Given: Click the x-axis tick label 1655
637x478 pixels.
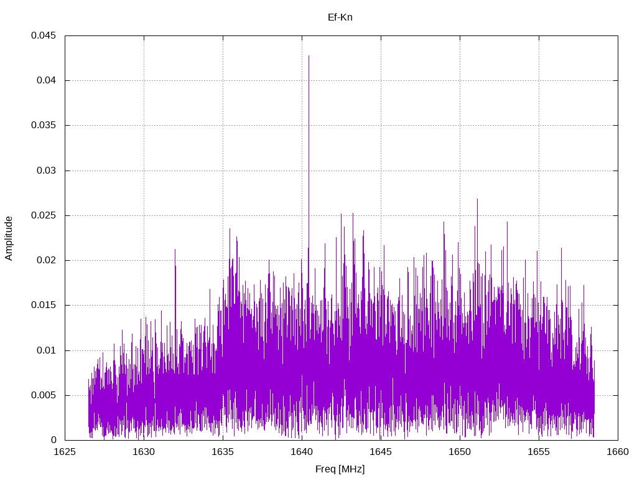Looking at the screenshot, I should click(x=539, y=452).
